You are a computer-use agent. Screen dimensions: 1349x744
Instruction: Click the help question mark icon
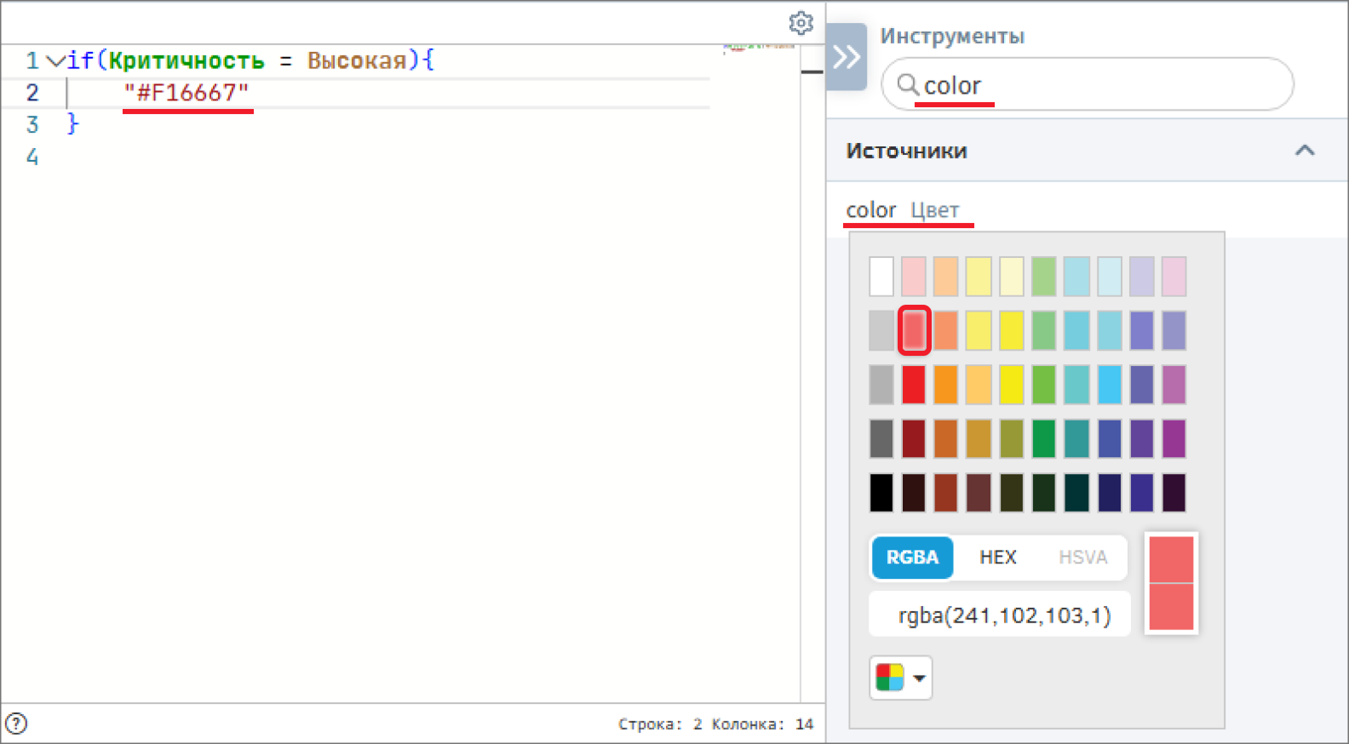click(x=16, y=724)
